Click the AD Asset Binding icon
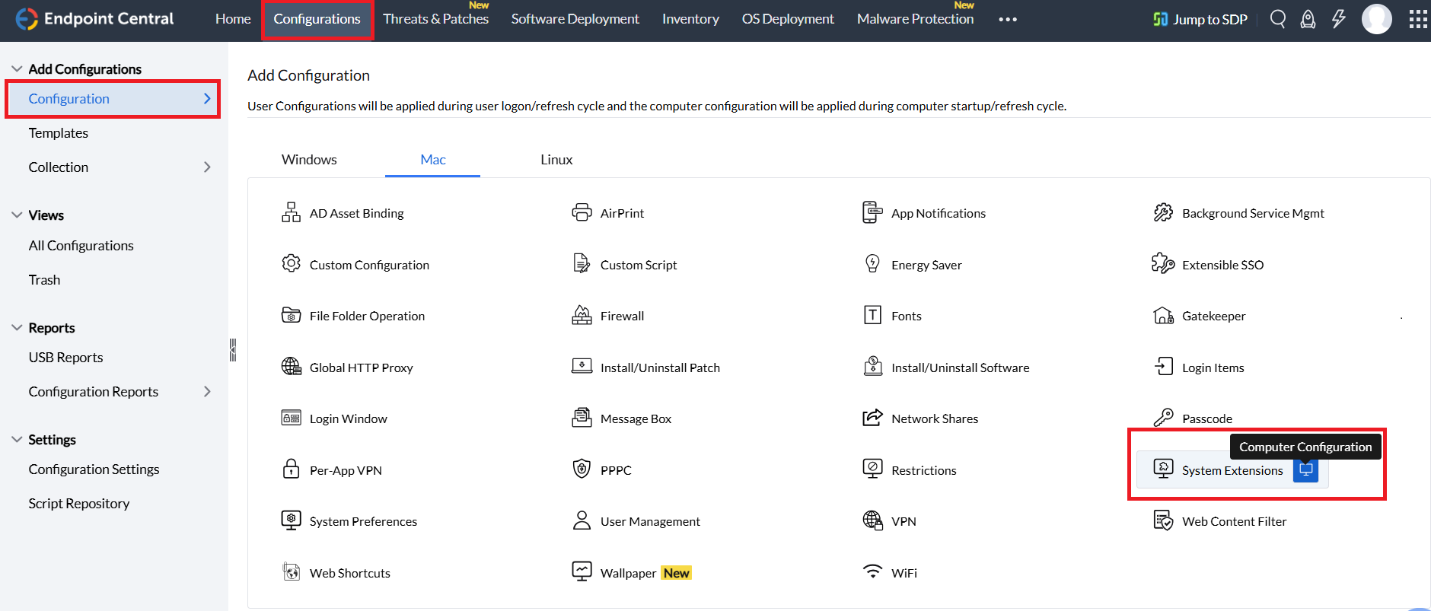The width and height of the screenshot is (1431, 611). coord(291,212)
